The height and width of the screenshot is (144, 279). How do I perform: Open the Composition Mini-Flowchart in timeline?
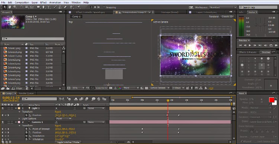(62, 99)
